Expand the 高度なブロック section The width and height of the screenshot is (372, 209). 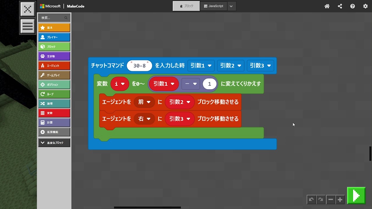pos(54,143)
